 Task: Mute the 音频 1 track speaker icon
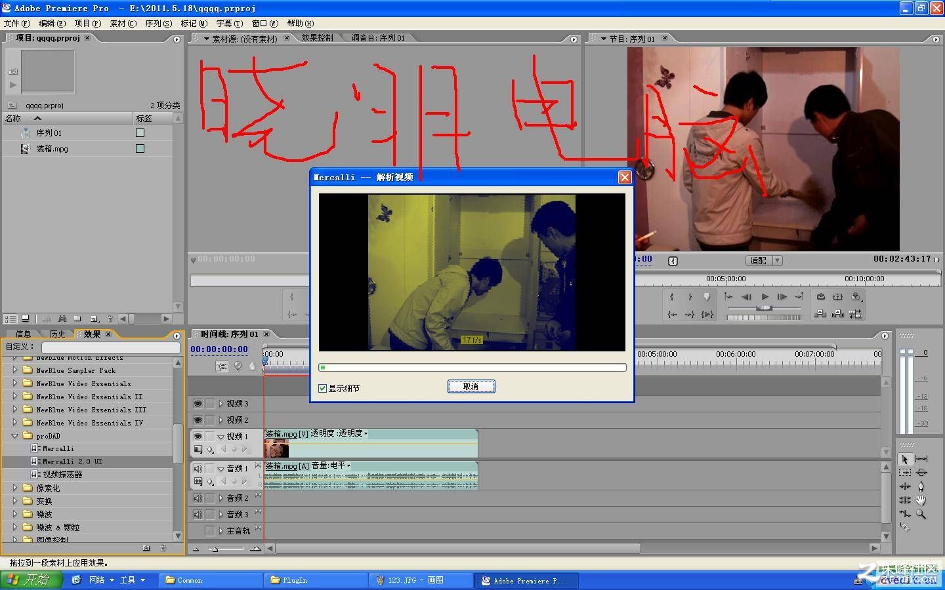(198, 468)
